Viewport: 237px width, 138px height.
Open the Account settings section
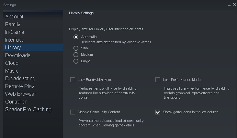(x=14, y=17)
